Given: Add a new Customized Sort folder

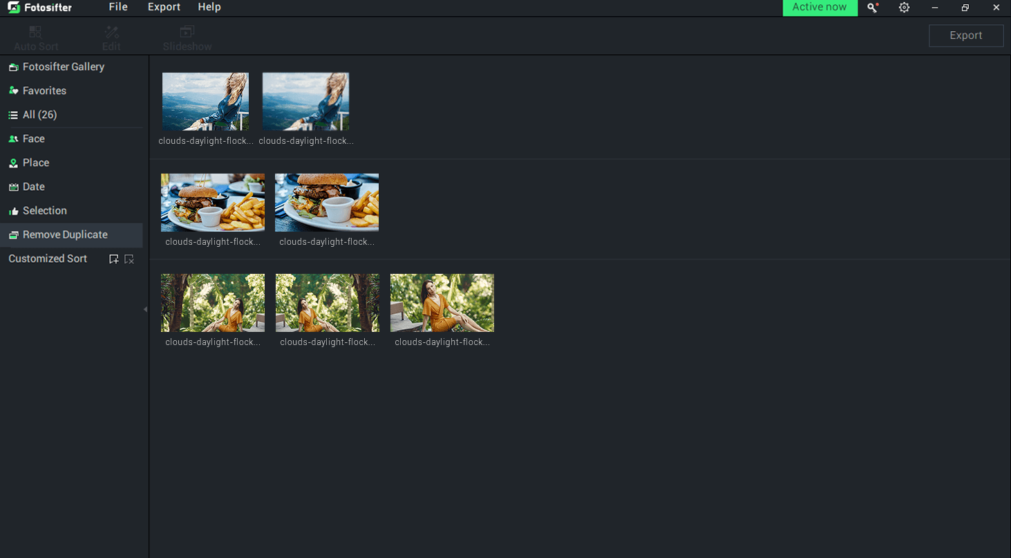Looking at the screenshot, I should tap(114, 259).
